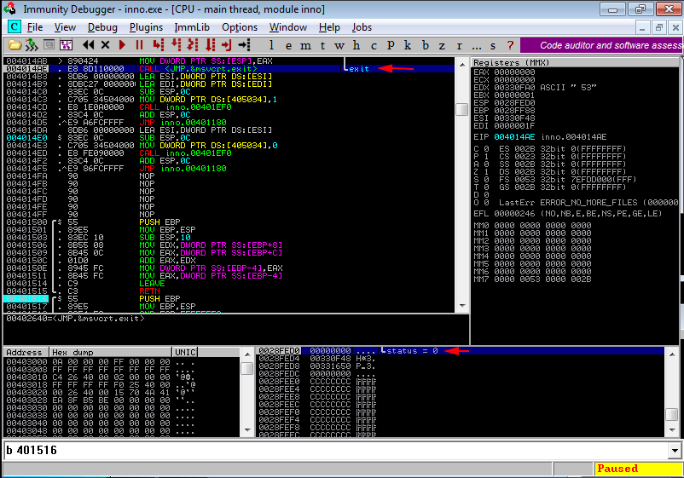Open the Options menu
Viewport: 684px width, 478px height.
(240, 27)
